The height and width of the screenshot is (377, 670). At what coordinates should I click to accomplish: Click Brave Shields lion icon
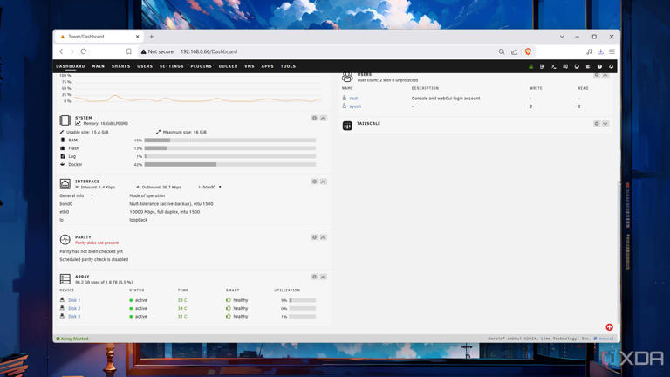pyautogui.click(x=528, y=51)
